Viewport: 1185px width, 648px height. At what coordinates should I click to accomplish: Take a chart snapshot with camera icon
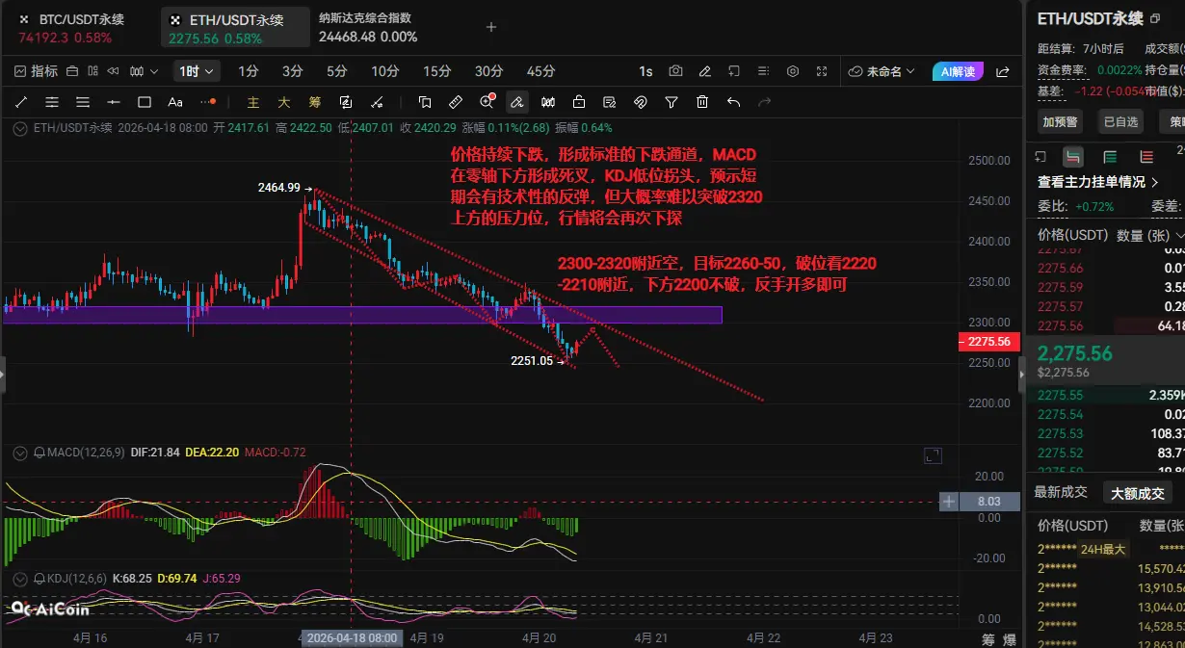pyautogui.click(x=675, y=71)
